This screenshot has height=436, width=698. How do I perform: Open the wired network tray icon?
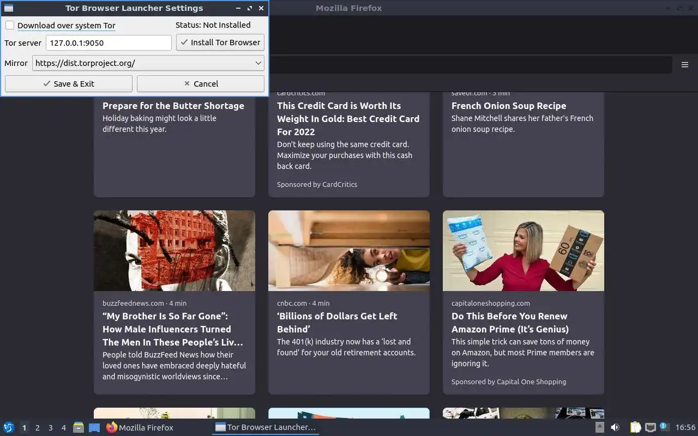[650, 427]
